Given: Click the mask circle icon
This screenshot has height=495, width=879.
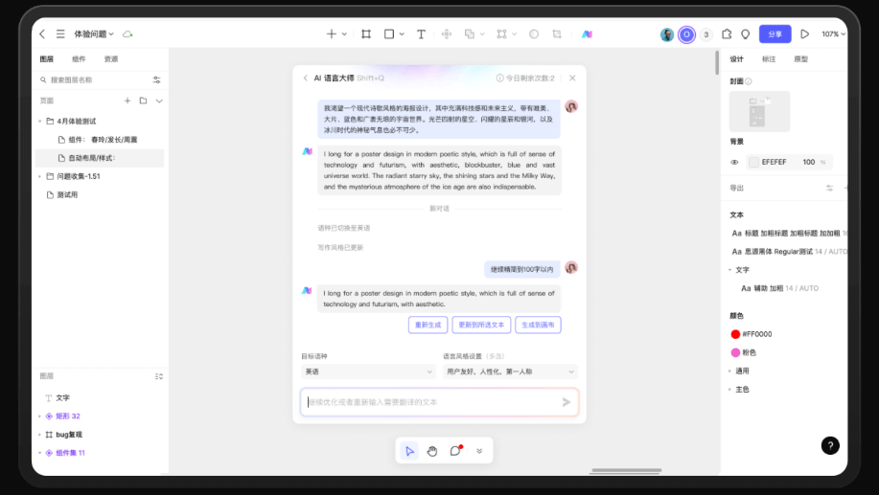Looking at the screenshot, I should tap(534, 34).
